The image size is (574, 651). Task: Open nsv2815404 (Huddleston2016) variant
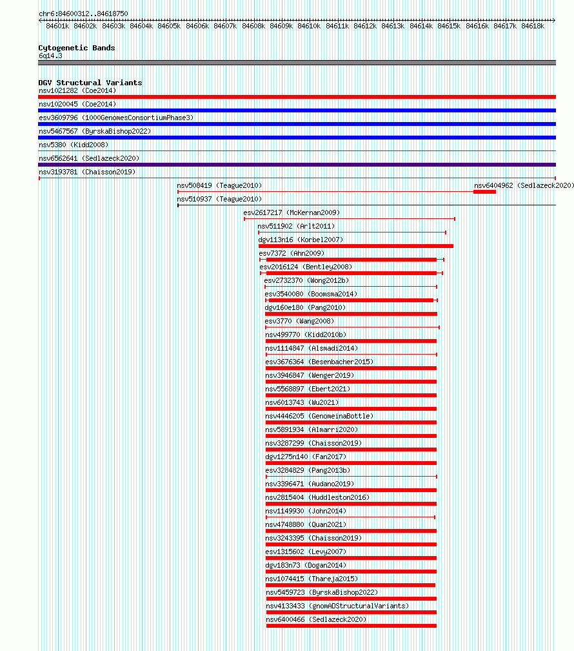tap(317, 497)
